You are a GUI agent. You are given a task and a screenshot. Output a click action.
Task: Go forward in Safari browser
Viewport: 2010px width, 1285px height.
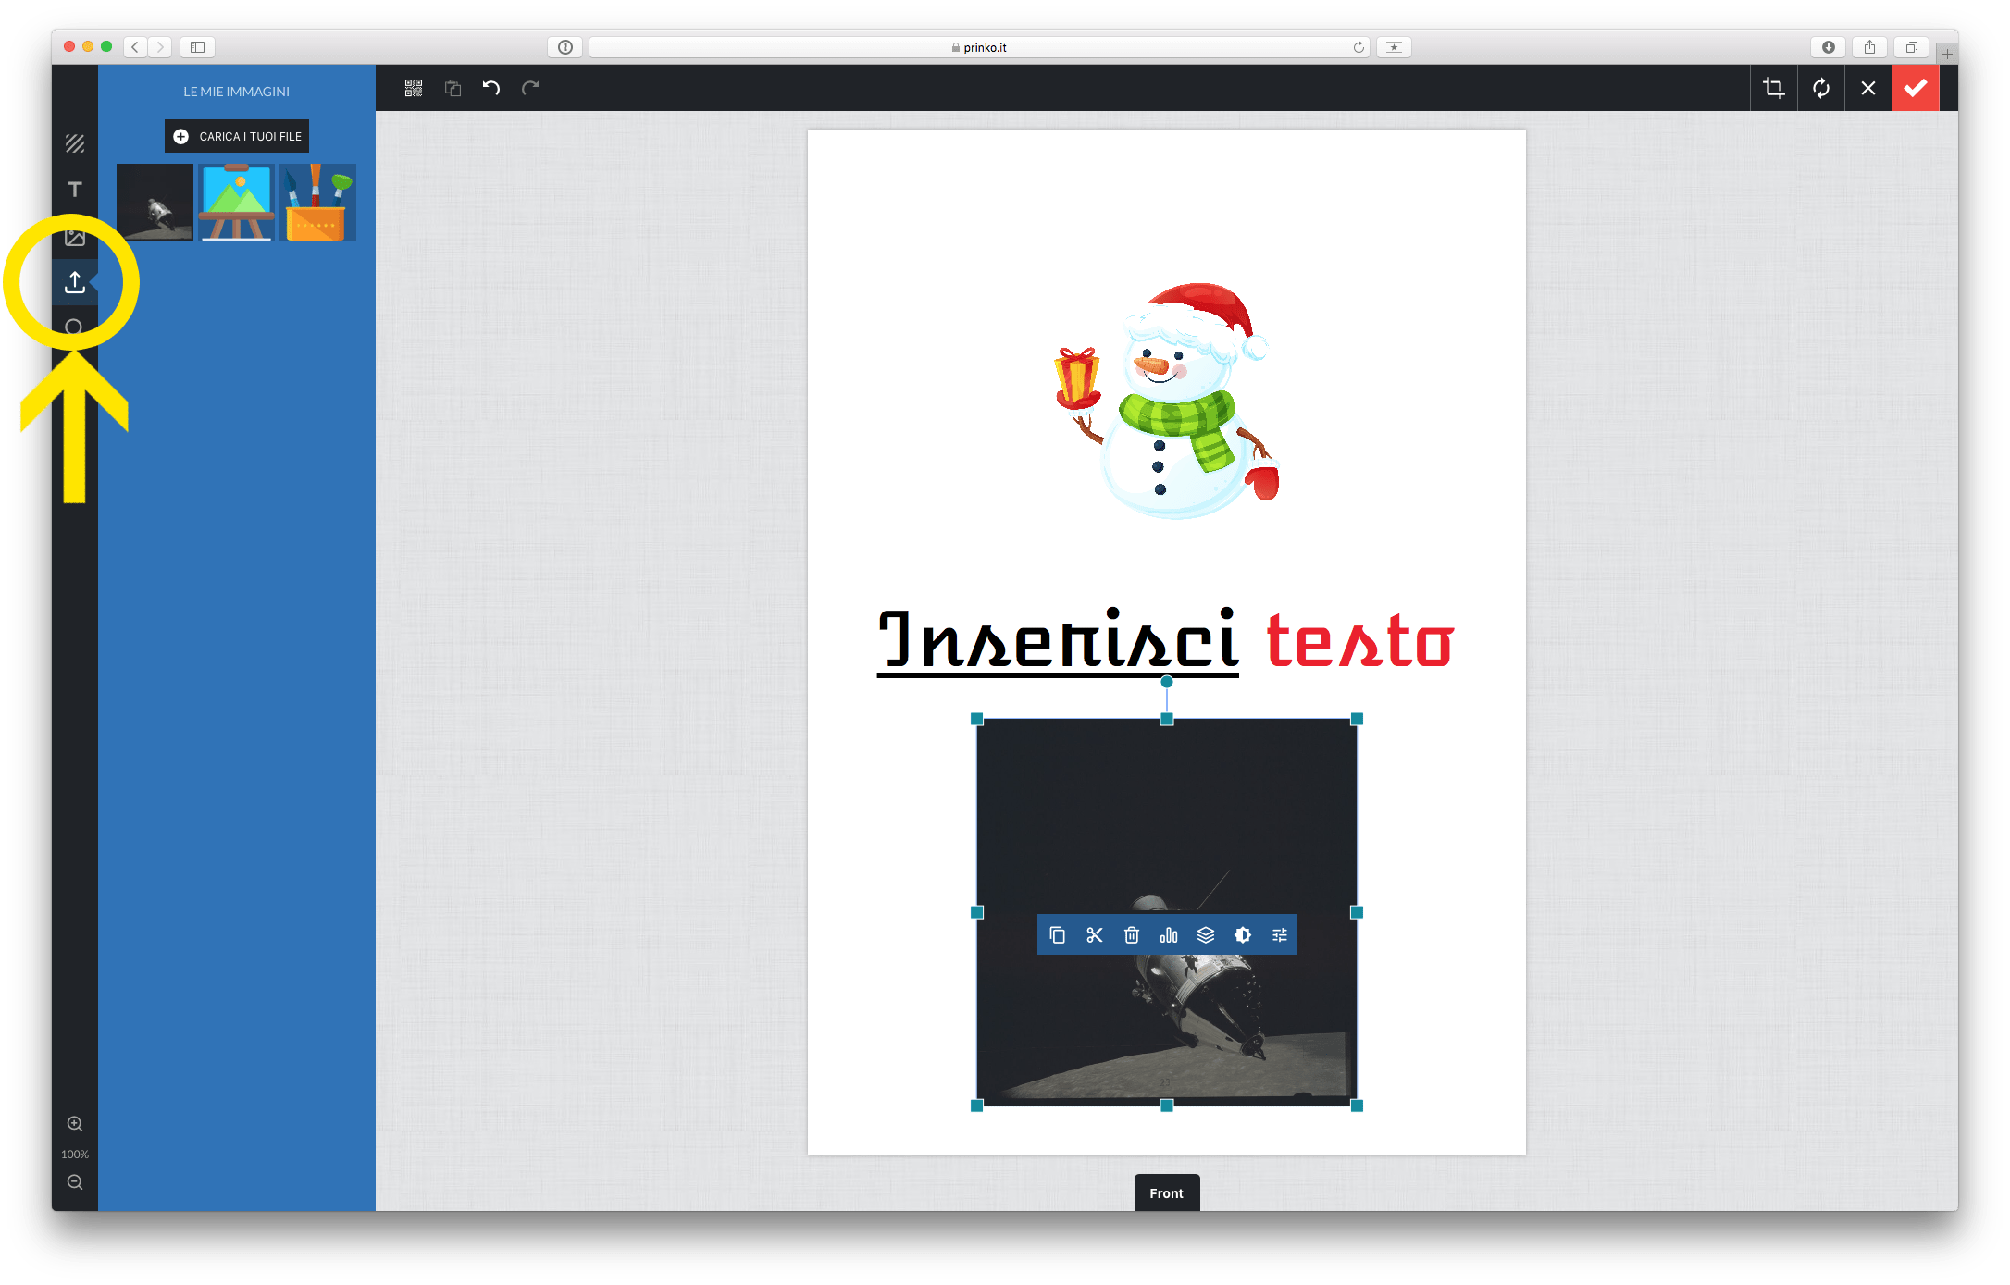[x=160, y=47]
